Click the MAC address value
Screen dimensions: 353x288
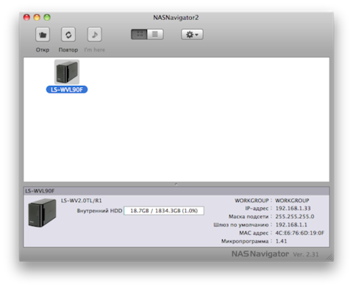(299, 233)
